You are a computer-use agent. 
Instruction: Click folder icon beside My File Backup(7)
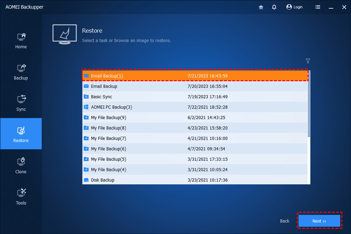pyautogui.click(x=86, y=138)
